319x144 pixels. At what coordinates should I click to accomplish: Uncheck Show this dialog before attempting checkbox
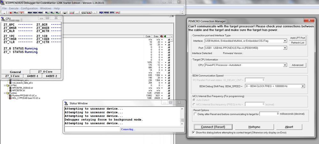pos(193,133)
